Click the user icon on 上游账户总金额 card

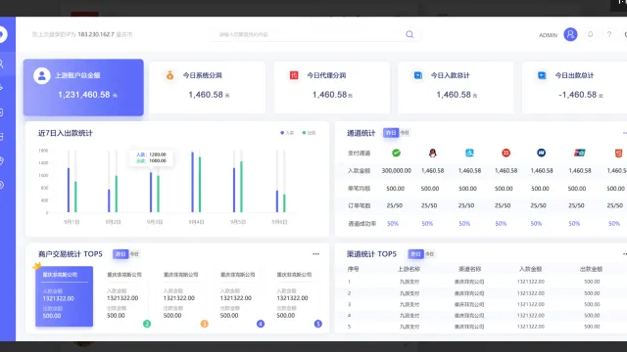click(41, 75)
